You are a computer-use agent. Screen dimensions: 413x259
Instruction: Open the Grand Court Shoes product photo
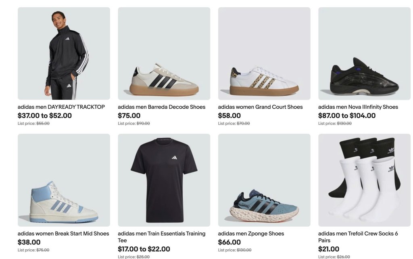(x=264, y=54)
